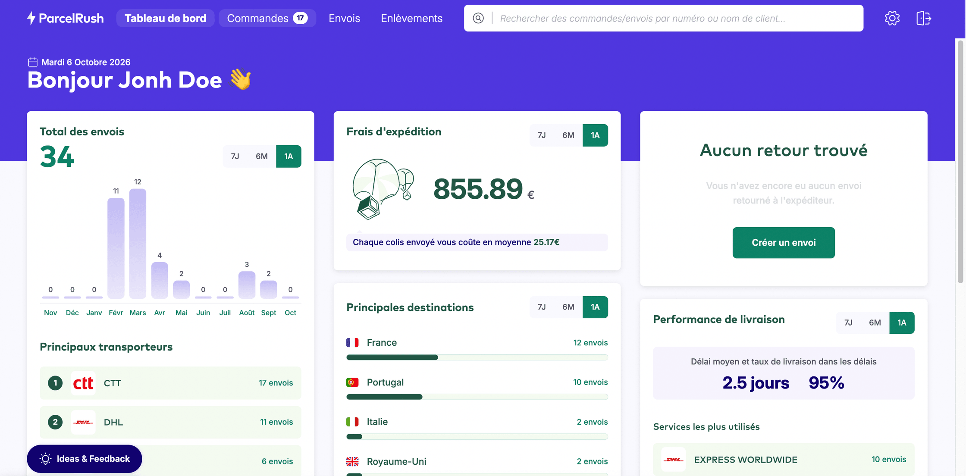Click the calendar icon beside the date
Image resolution: width=966 pixels, height=476 pixels.
point(33,62)
